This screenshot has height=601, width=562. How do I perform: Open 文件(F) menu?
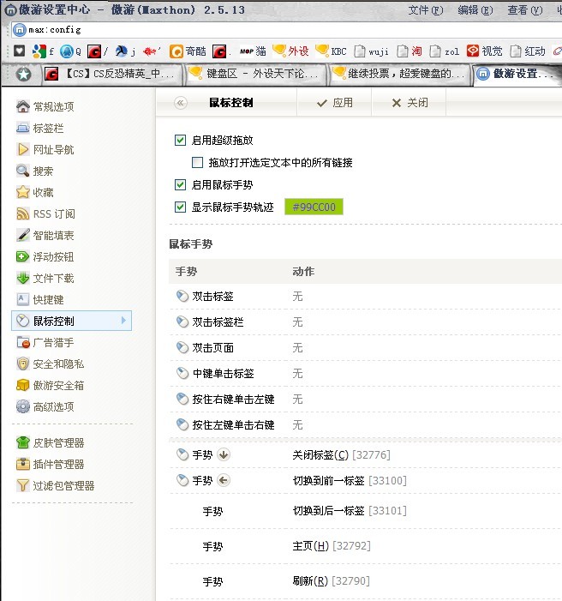(x=425, y=10)
